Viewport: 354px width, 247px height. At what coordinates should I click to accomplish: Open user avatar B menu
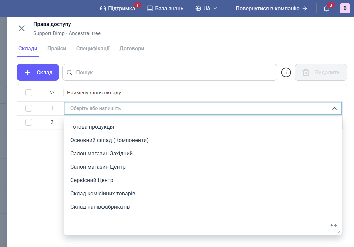pyautogui.click(x=345, y=8)
